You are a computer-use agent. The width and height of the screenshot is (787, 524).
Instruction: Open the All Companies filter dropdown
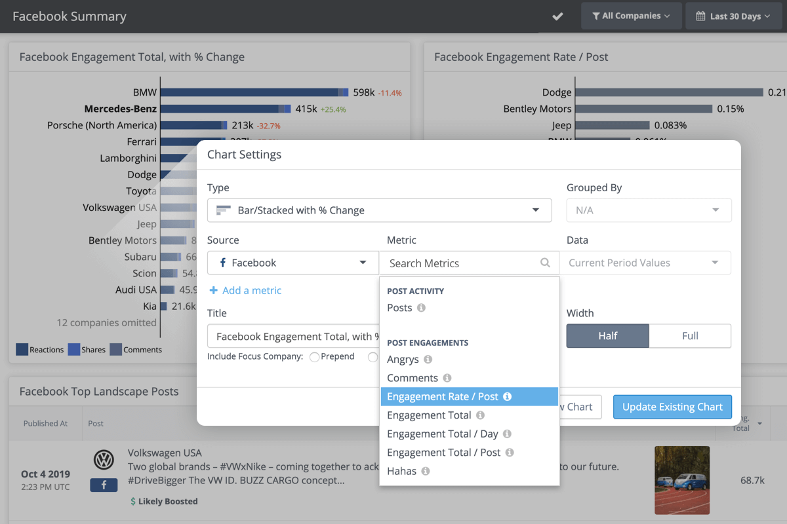tap(631, 16)
